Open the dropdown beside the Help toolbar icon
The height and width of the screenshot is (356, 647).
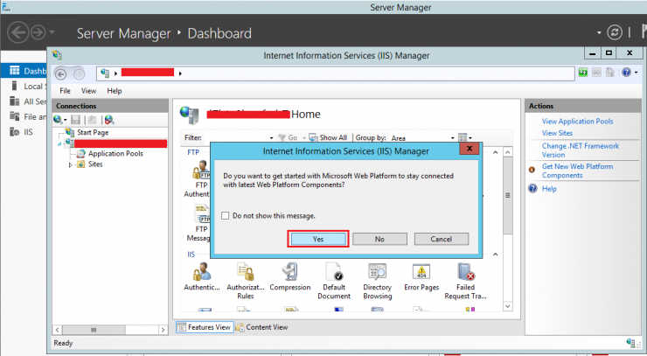click(x=636, y=73)
